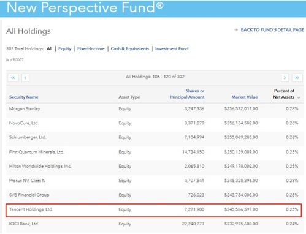This screenshot has width=306, height=234.
Task: Select the Tencent Holdings, Ltd. row
Action: click(154, 210)
